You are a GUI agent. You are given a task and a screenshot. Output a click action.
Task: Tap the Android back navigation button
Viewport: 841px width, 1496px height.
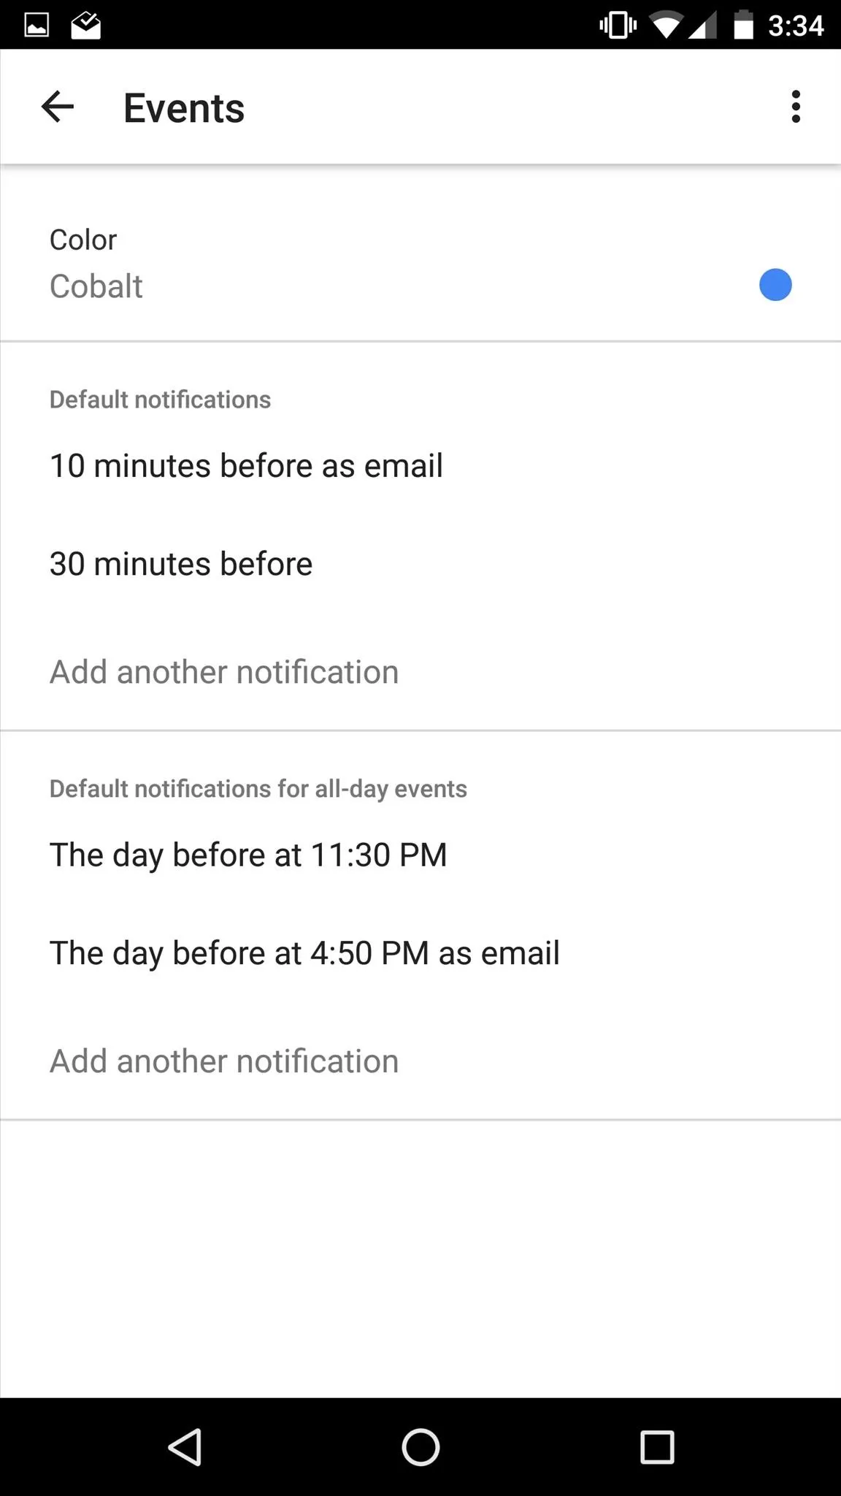[x=185, y=1447]
